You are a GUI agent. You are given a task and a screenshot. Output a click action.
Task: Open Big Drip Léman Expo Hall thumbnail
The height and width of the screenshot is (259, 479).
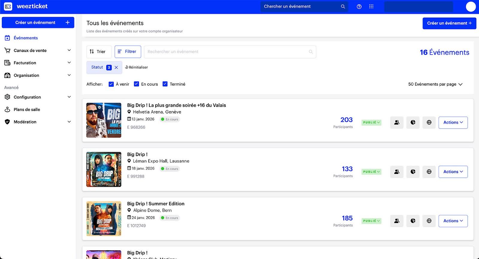[x=104, y=170]
